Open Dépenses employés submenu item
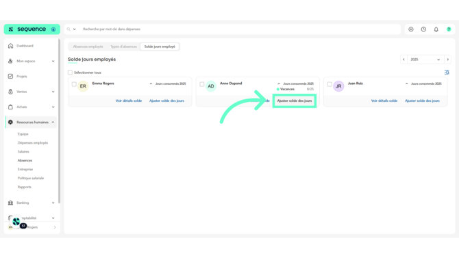This screenshot has height=258, width=459. (33, 143)
